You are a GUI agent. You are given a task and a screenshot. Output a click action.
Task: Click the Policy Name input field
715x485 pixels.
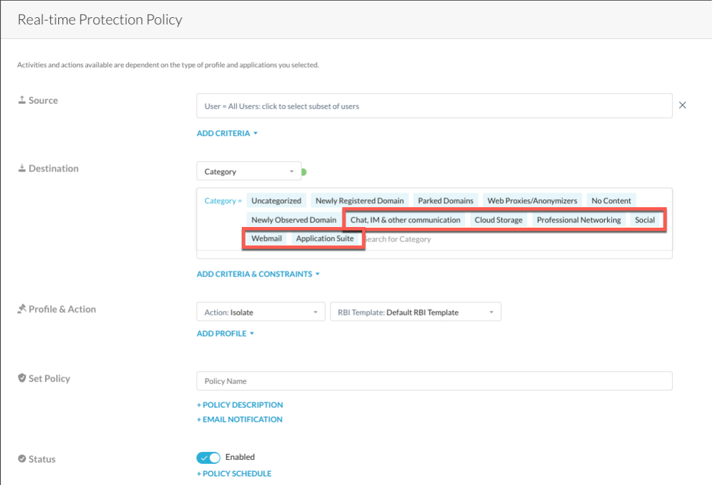pyautogui.click(x=433, y=381)
